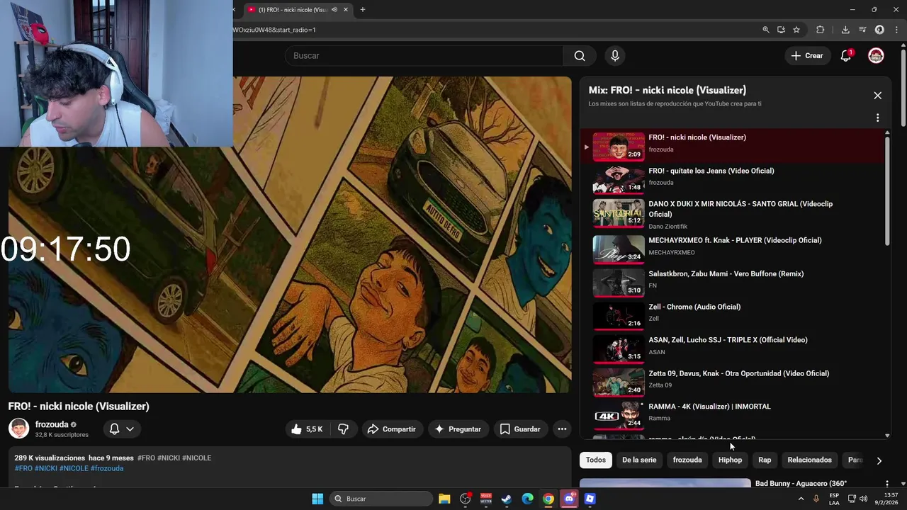This screenshot has width=907, height=510.
Task: Open the Chrome three-dot menu
Action: (896, 30)
